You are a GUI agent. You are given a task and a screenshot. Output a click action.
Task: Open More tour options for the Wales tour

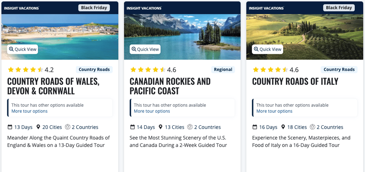[x=30, y=111]
